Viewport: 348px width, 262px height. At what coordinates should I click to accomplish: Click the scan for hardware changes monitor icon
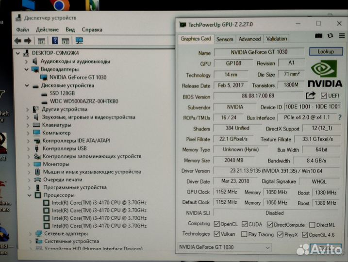pyautogui.click(x=80, y=41)
